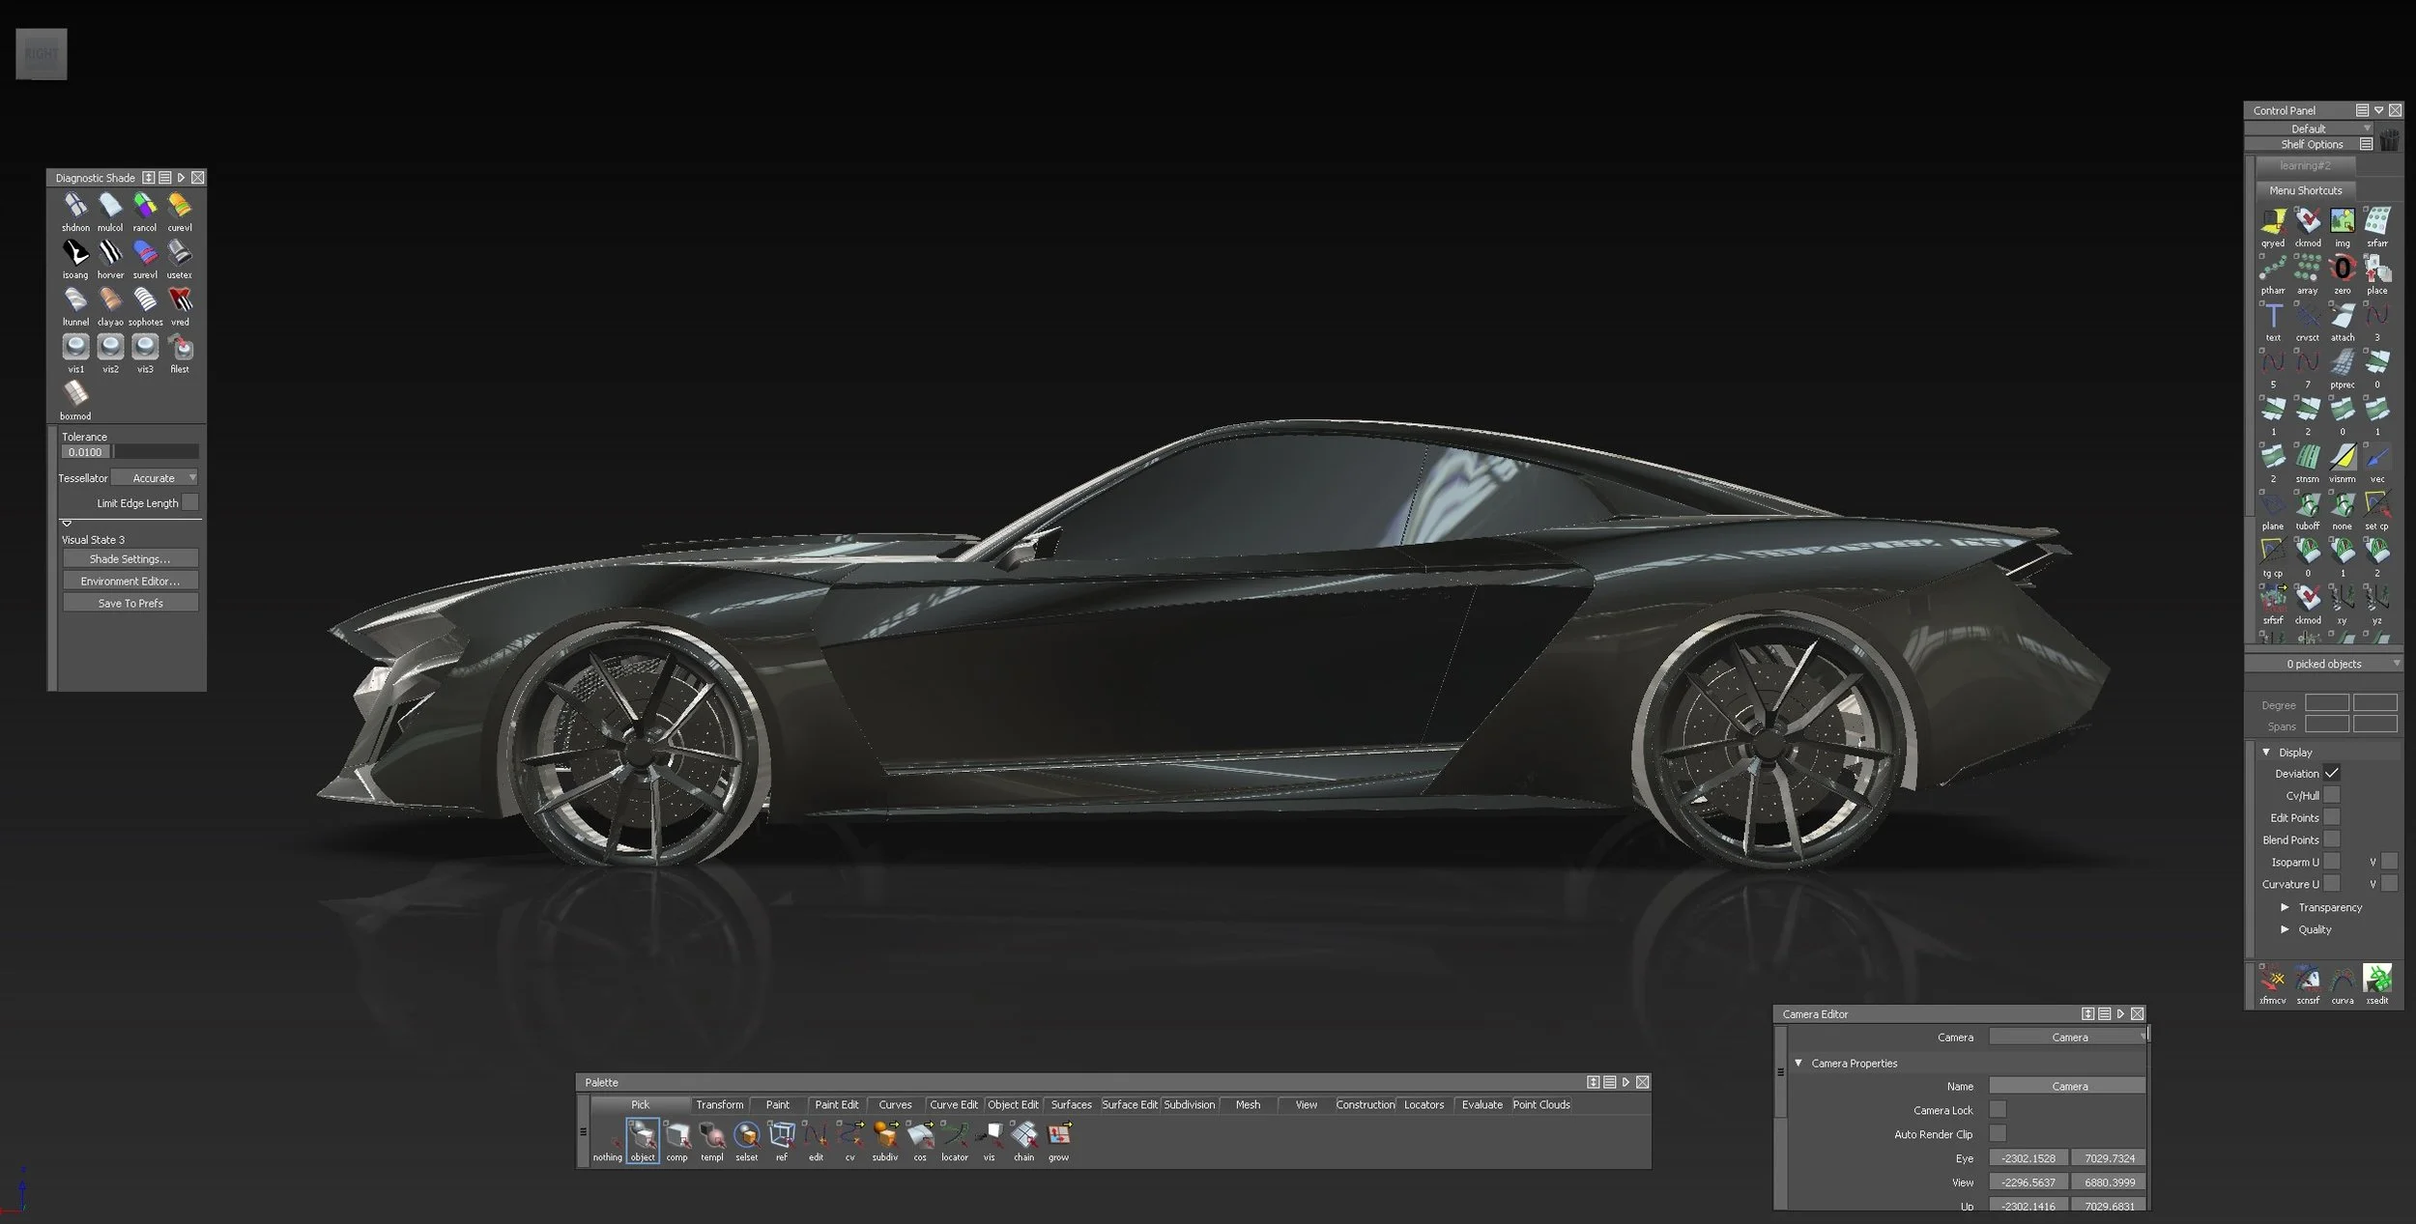The width and height of the screenshot is (2416, 1224).
Task: Collapse the Display section
Action: click(2267, 752)
